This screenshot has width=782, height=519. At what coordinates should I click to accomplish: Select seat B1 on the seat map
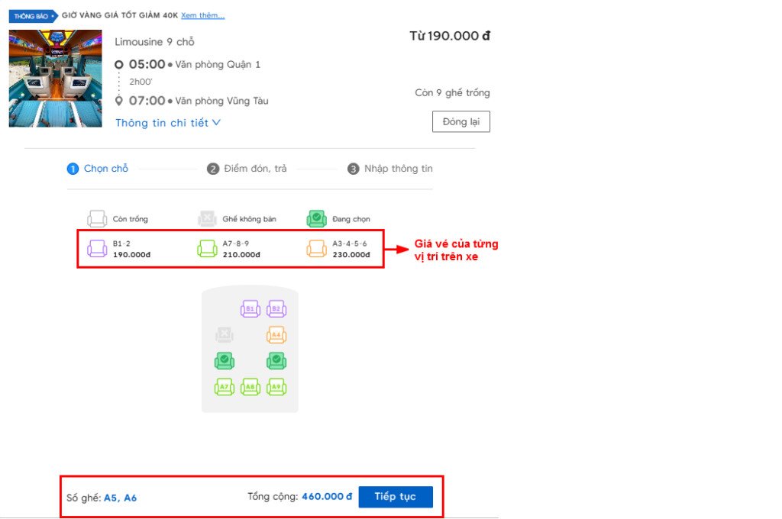250,309
